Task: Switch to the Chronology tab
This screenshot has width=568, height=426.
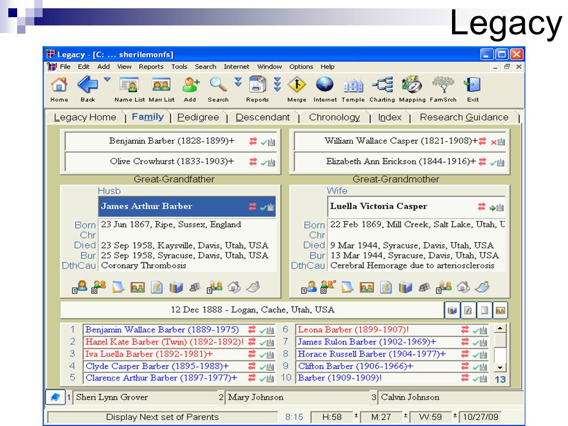Action: point(334,117)
